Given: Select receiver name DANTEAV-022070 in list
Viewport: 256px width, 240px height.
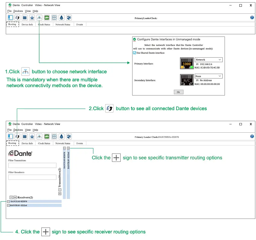Looking at the screenshot, I should pyautogui.click(x=19, y=202).
